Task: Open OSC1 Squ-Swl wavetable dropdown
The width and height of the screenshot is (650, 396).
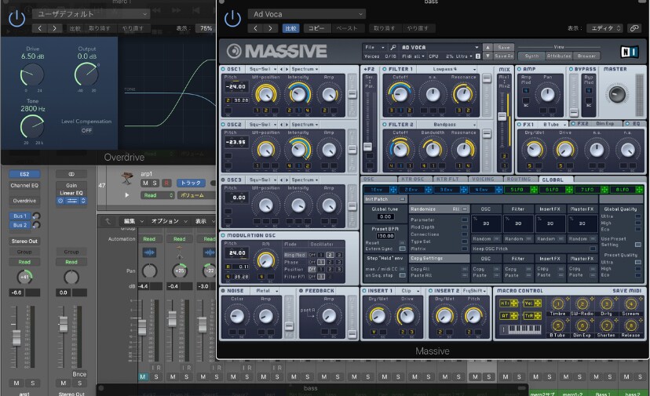Action: [x=262, y=69]
